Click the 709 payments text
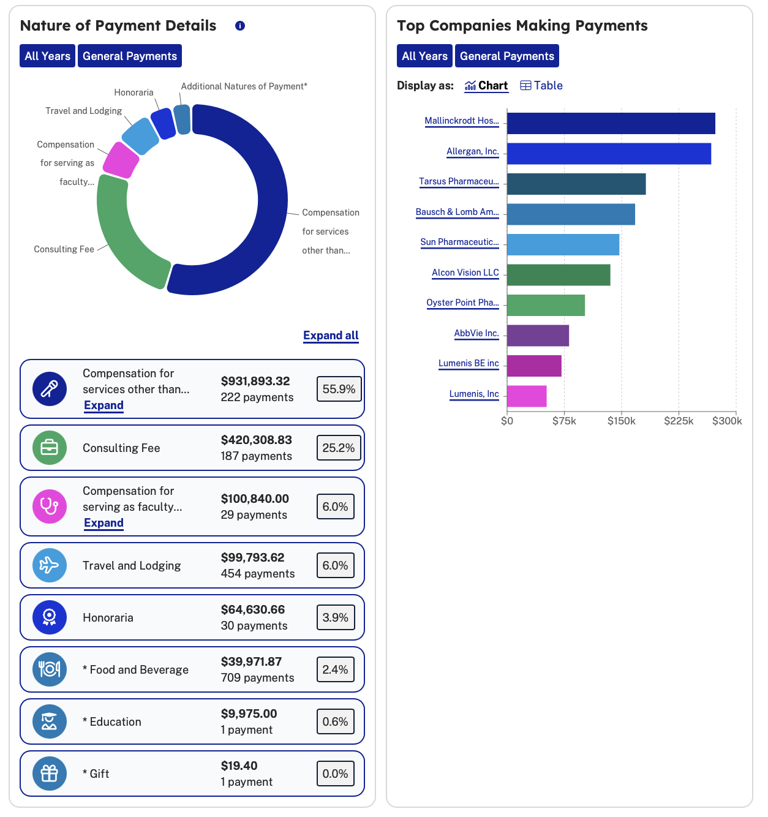768x817 pixels. pos(257,677)
